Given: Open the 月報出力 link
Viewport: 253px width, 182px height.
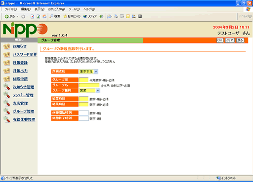Looking at the screenshot, I should (x=20, y=71).
